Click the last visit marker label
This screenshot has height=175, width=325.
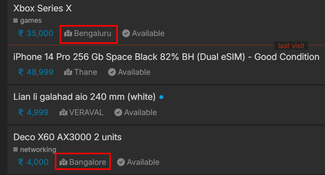(291, 46)
